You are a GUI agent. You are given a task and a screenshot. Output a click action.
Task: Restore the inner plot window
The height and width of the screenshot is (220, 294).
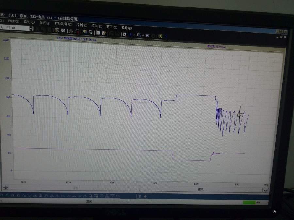pyautogui.click(x=281, y=37)
